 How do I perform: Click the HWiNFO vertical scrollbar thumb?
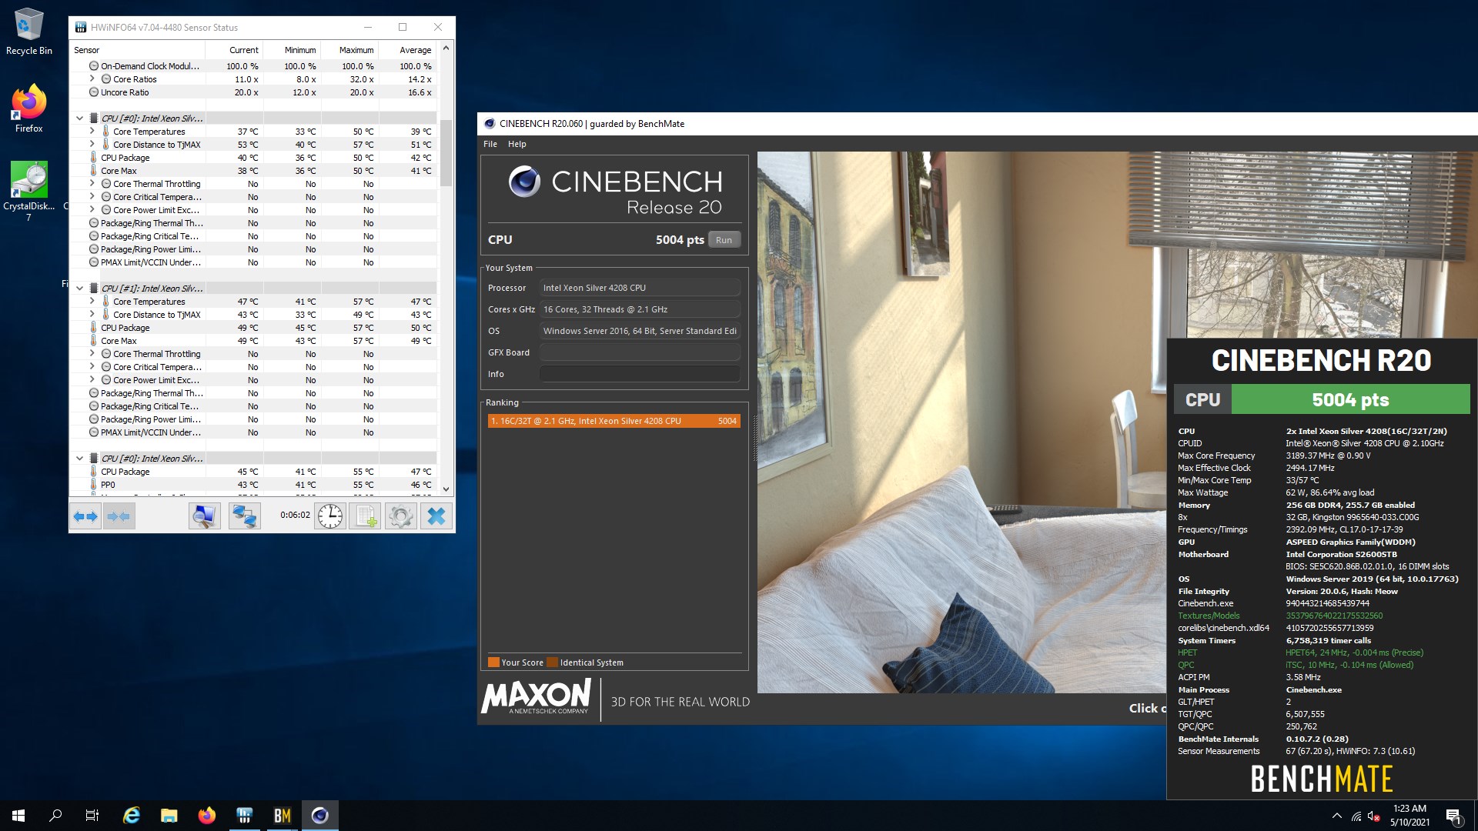tap(445, 152)
